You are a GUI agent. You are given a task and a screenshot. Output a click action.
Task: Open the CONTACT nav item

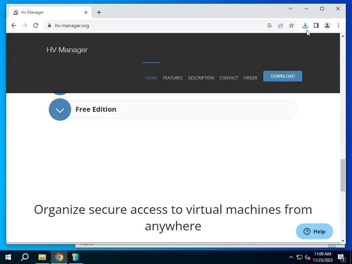229,78
